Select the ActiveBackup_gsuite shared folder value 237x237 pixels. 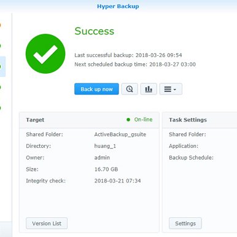120,134
